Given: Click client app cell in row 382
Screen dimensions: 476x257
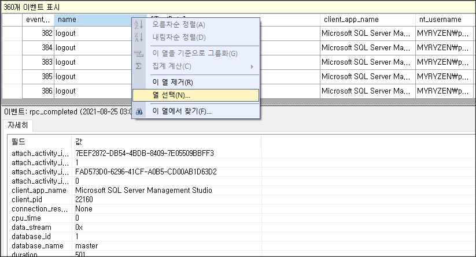Looking at the screenshot, I should 367,33.
